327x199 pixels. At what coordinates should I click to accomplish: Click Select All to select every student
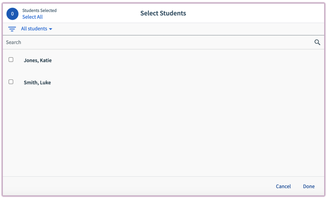pyautogui.click(x=32, y=17)
